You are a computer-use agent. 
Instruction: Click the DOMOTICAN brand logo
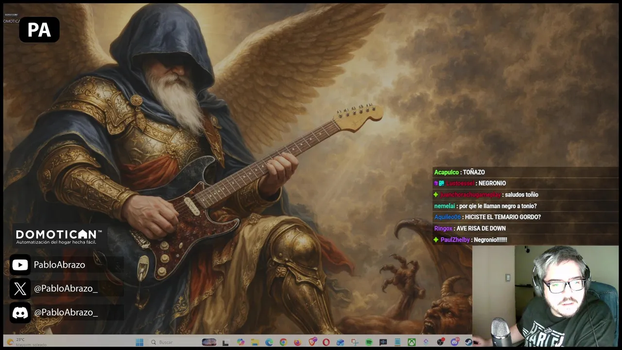59,234
